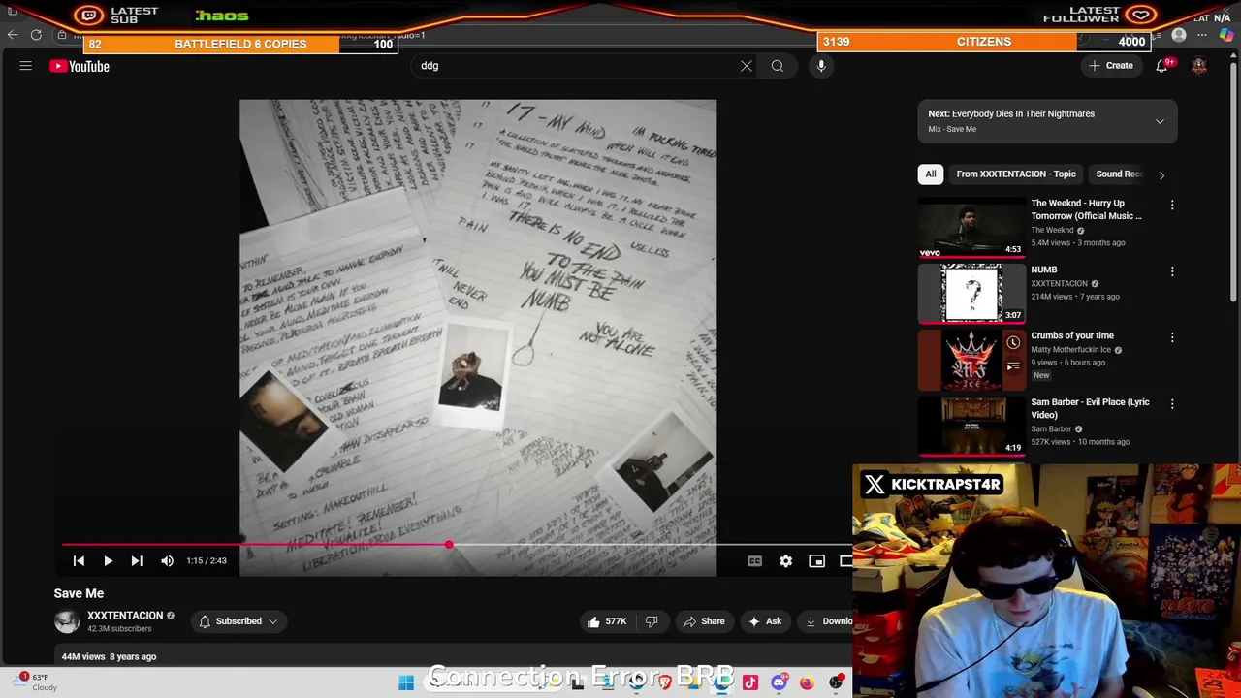Open the TikTok taskbar icon
Viewport: 1241px width, 698px height.
pos(749,682)
